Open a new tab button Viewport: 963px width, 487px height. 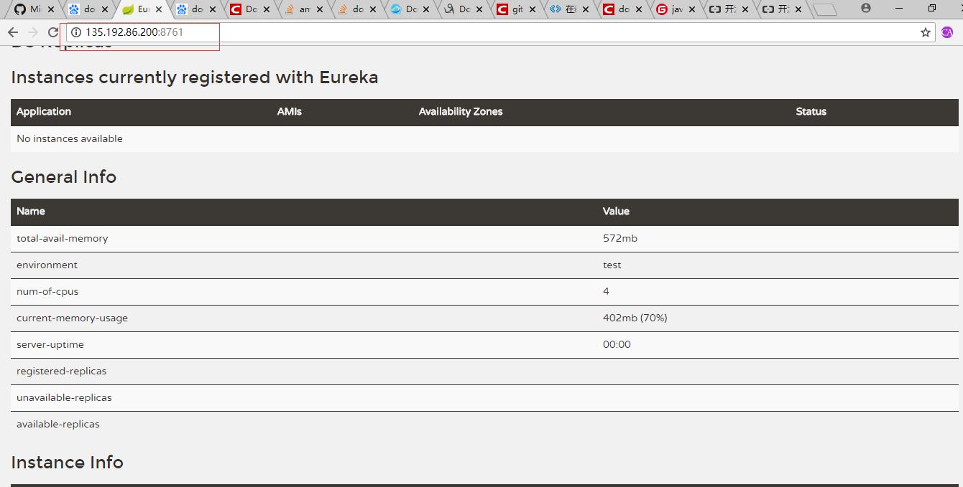coord(826,9)
